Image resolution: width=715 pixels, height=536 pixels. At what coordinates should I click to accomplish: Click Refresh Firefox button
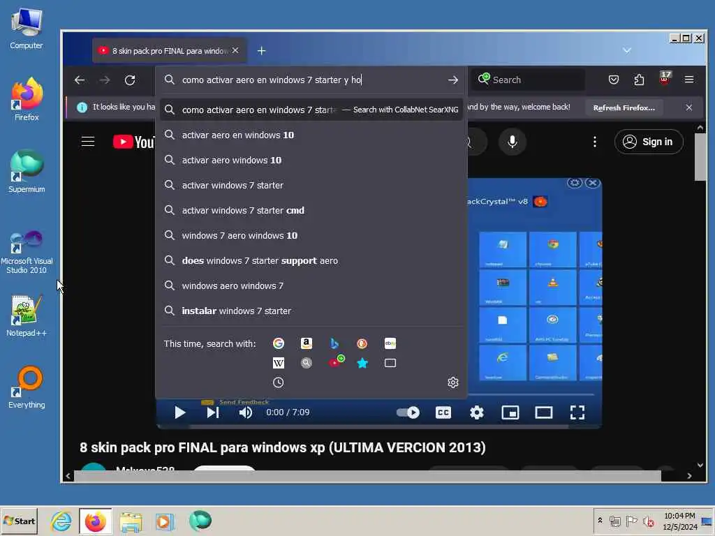(x=624, y=107)
